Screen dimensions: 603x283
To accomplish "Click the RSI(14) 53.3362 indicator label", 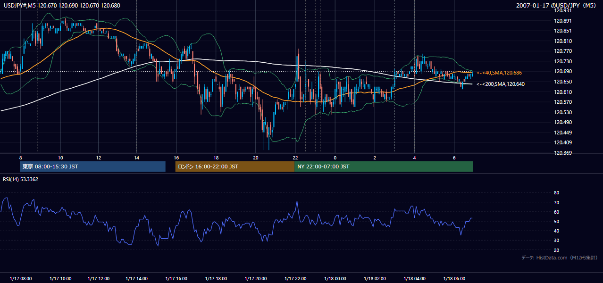I will (21, 179).
